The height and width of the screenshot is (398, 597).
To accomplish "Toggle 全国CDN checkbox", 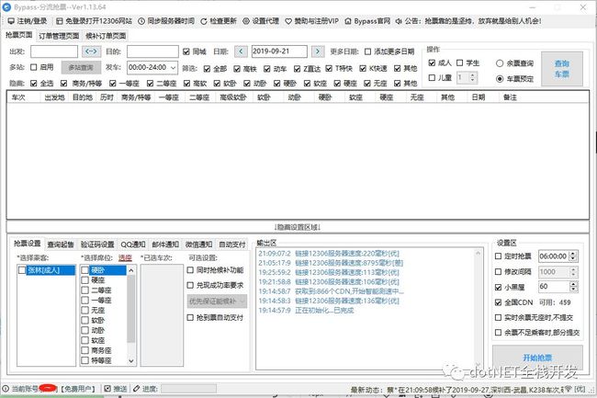I will tap(498, 302).
